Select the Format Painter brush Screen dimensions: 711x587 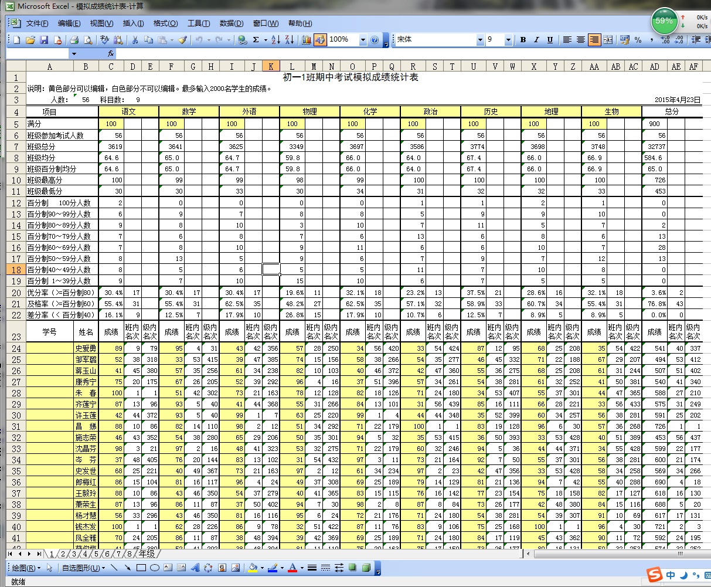(x=182, y=40)
